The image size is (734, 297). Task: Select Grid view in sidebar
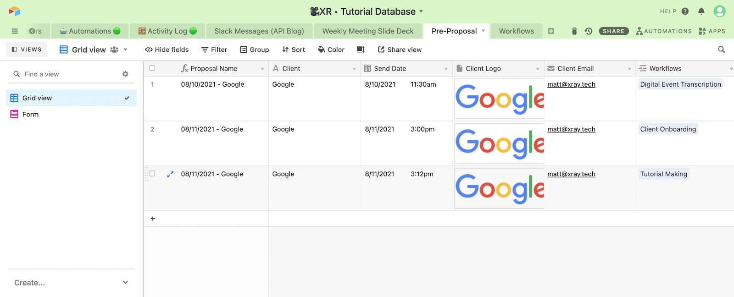click(x=71, y=98)
